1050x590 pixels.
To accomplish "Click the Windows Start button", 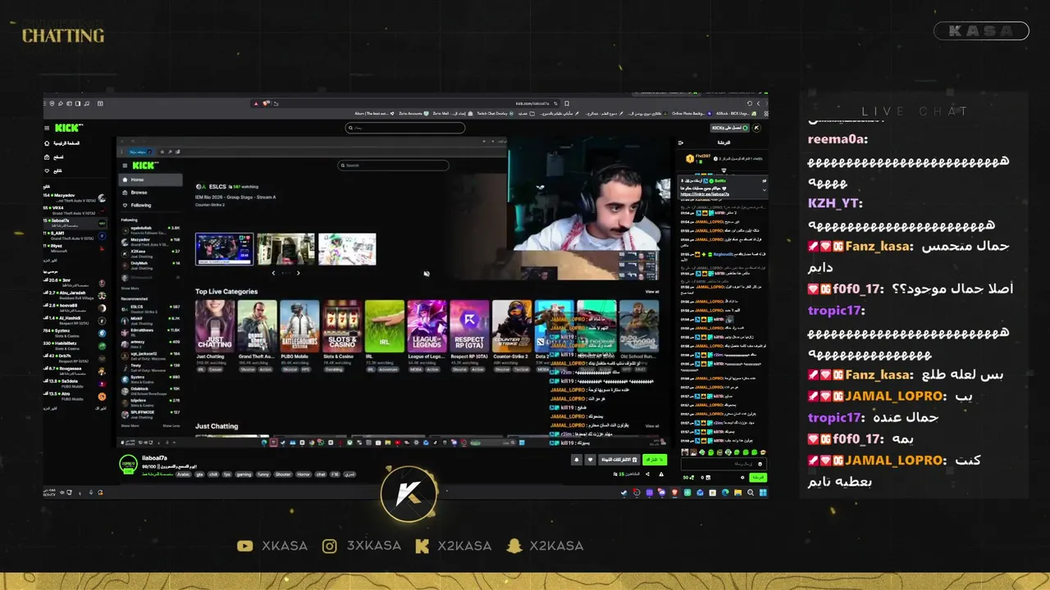I will 763,492.
